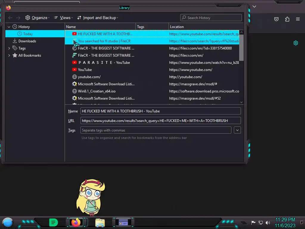Click the Start orb button
This screenshot has width=305, height=229.
[7, 222]
